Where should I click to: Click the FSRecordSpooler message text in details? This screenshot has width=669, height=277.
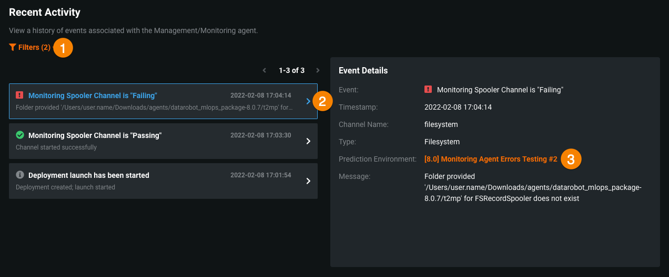(x=532, y=187)
